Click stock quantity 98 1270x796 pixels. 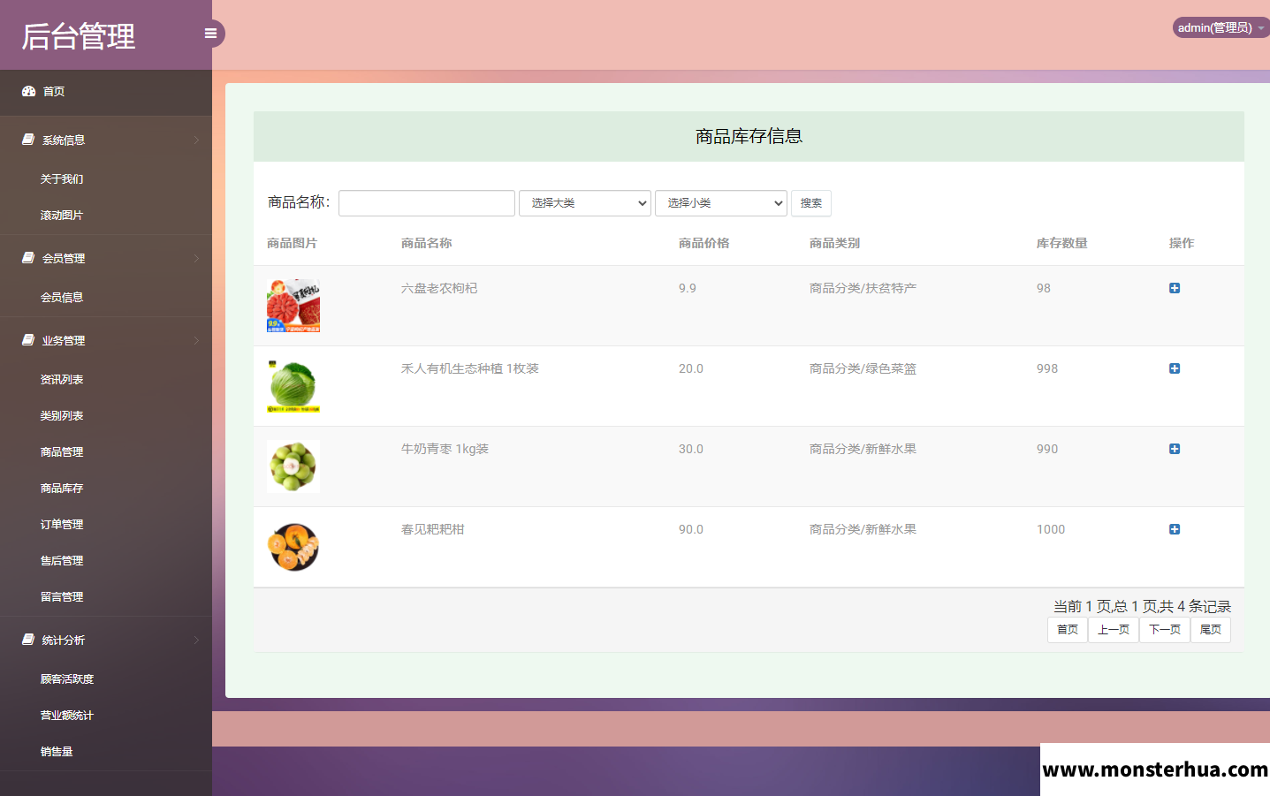click(x=1044, y=288)
